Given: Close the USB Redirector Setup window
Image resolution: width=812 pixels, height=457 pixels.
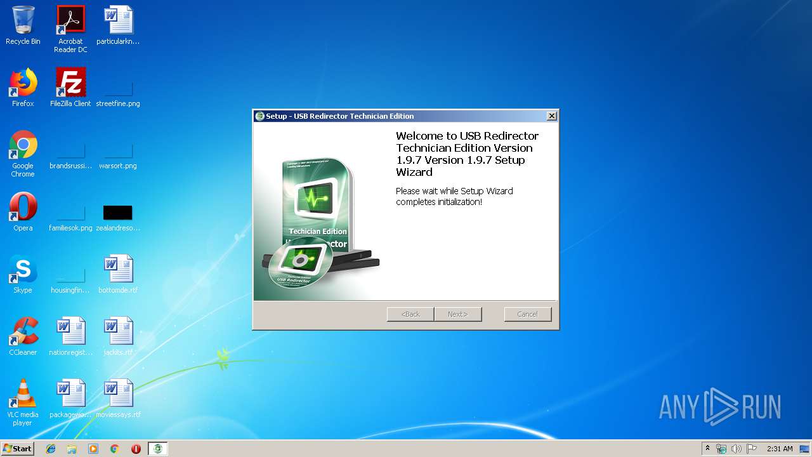Looking at the screenshot, I should 552,116.
